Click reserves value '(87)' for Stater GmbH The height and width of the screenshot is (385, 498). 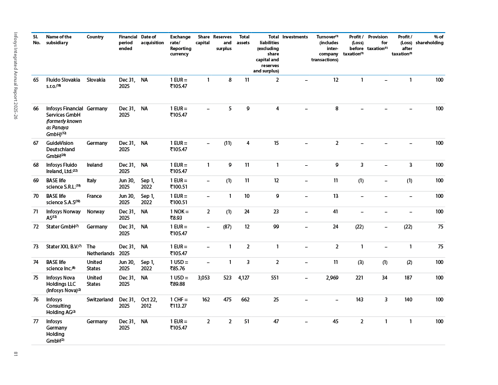(227, 227)
